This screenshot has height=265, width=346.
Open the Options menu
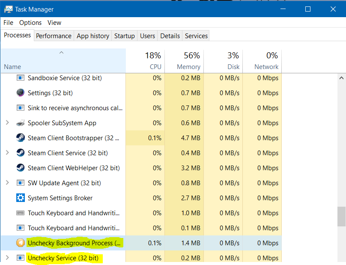(30, 23)
